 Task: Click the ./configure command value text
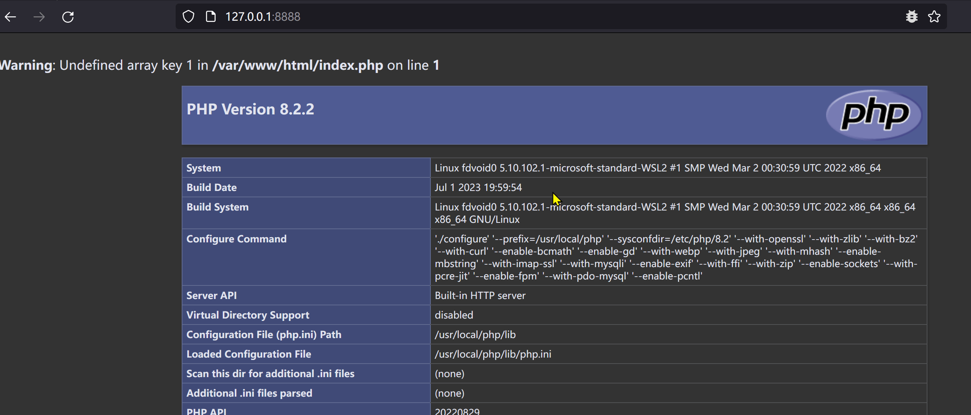[x=676, y=257]
